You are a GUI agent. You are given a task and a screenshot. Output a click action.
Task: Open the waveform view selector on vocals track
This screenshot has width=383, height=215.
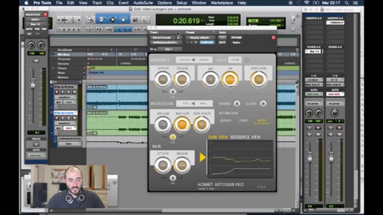click(65, 123)
